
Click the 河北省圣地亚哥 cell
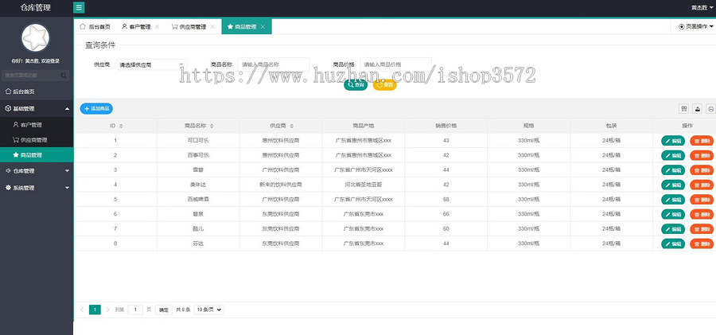click(363, 185)
